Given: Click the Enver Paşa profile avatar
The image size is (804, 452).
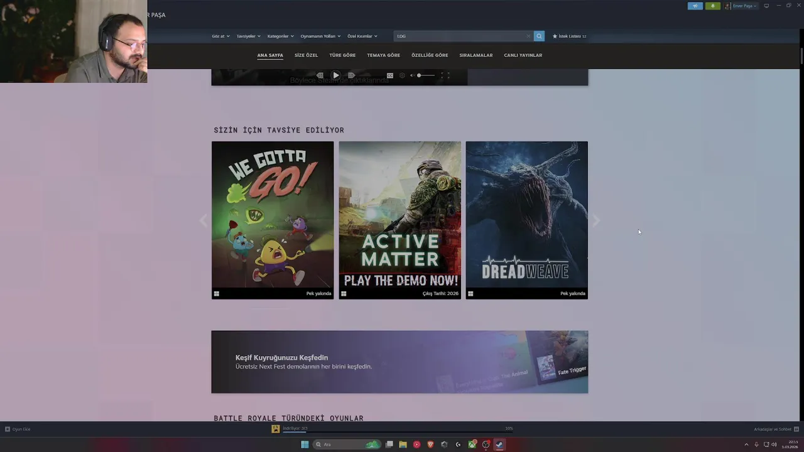Looking at the screenshot, I should coord(727,6).
